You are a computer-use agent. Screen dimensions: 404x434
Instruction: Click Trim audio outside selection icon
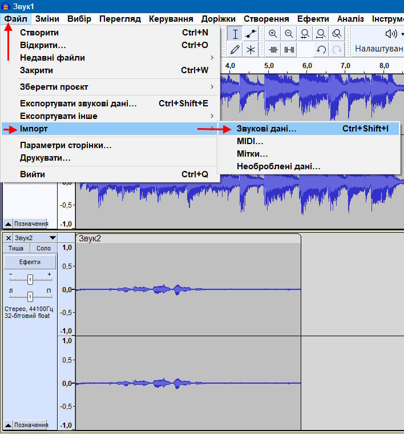273,50
